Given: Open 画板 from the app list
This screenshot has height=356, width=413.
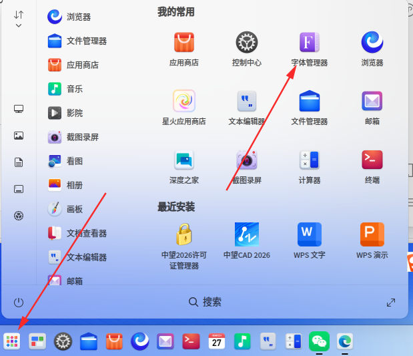Looking at the screenshot, I should pos(65,209).
